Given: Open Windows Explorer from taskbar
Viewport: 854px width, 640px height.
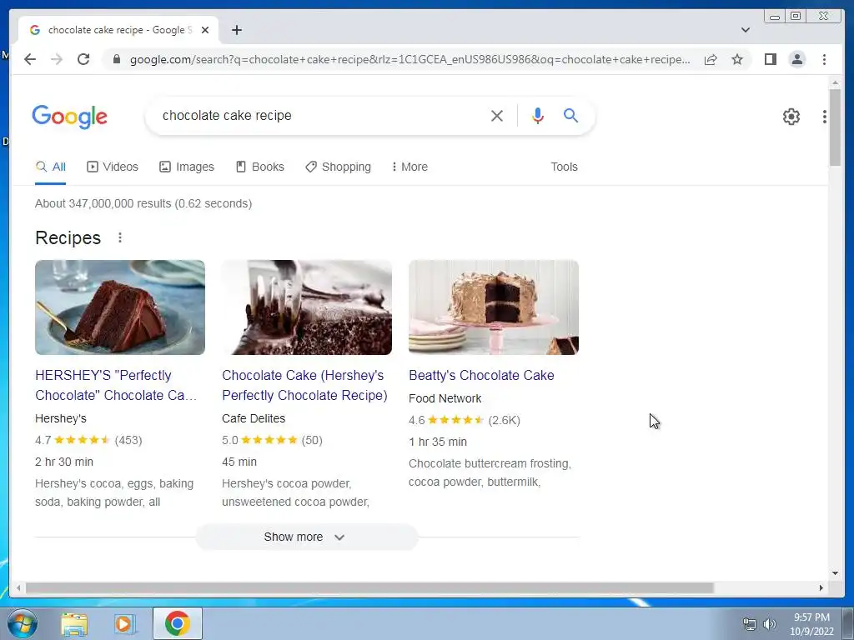Looking at the screenshot, I should click(74, 623).
